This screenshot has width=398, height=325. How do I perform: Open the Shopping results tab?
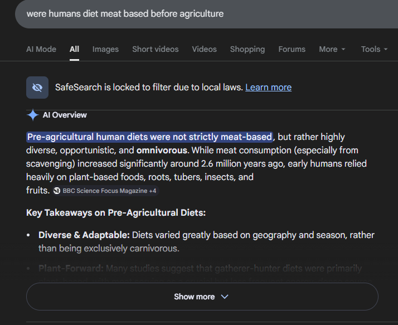tap(247, 49)
